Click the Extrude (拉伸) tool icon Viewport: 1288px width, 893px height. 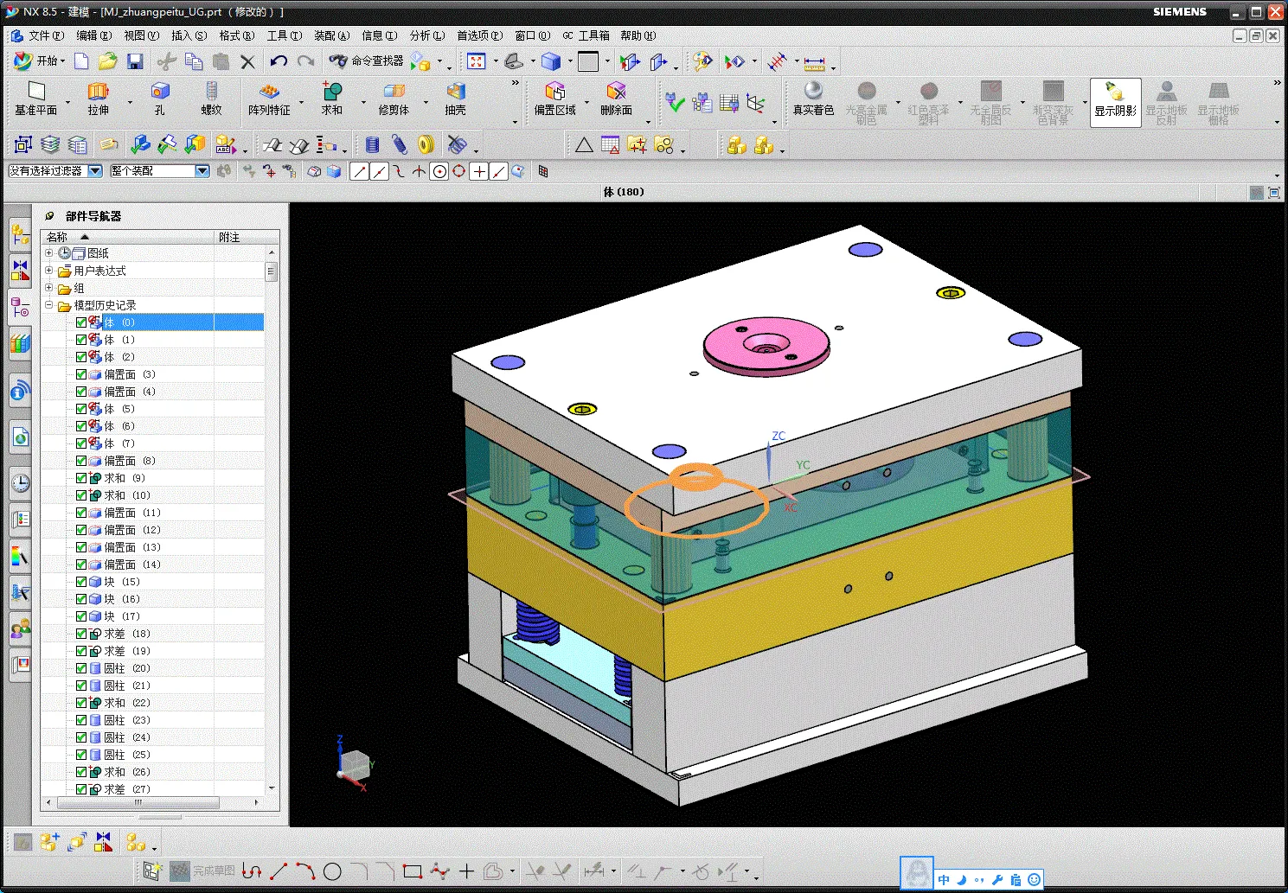click(98, 92)
